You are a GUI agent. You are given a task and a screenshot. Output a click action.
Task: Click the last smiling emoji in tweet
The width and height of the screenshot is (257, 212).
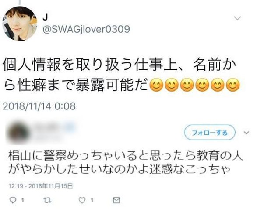pos(233,85)
